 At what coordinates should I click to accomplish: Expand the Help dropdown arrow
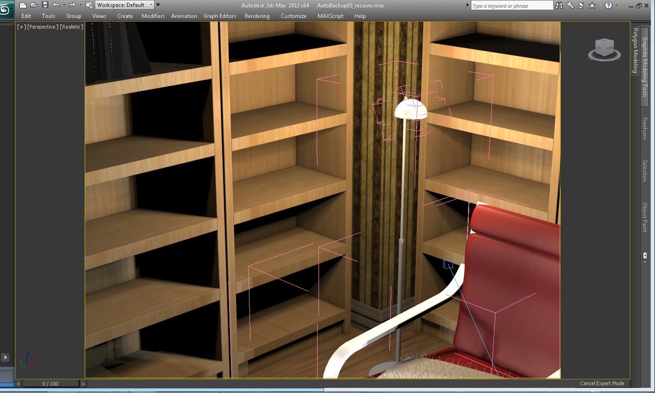[x=616, y=6]
